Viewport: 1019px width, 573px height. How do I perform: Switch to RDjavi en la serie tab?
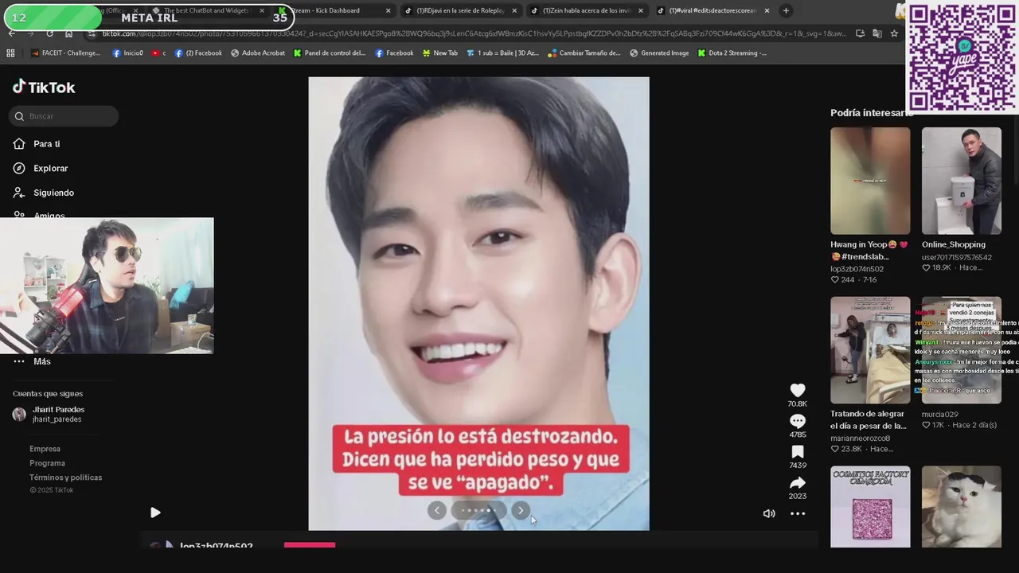[x=460, y=10]
